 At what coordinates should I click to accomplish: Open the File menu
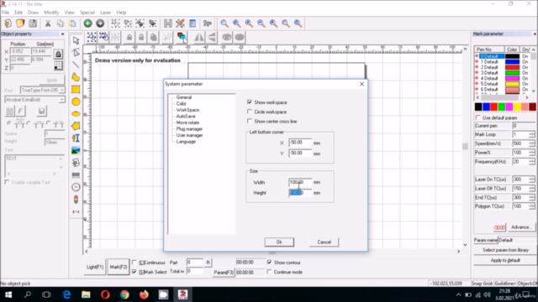(6, 13)
